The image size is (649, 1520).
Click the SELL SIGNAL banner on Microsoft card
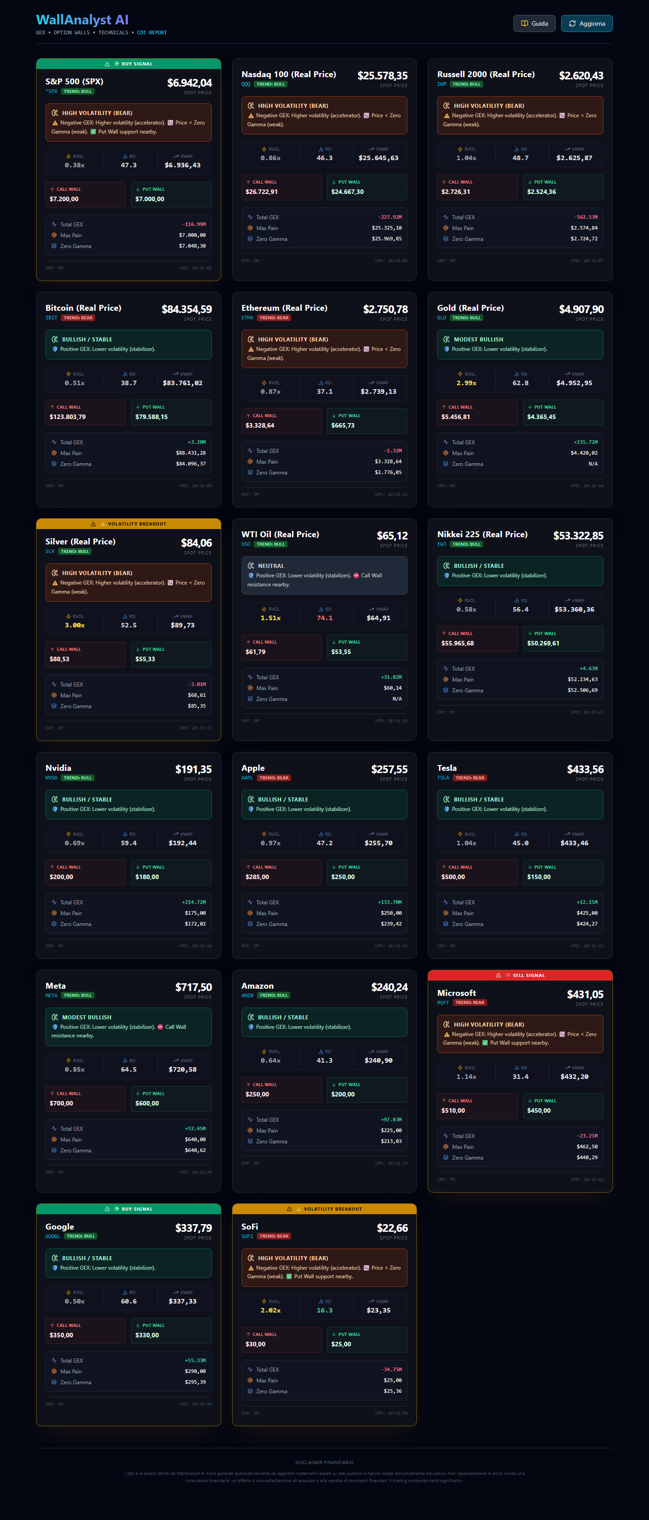[520, 976]
